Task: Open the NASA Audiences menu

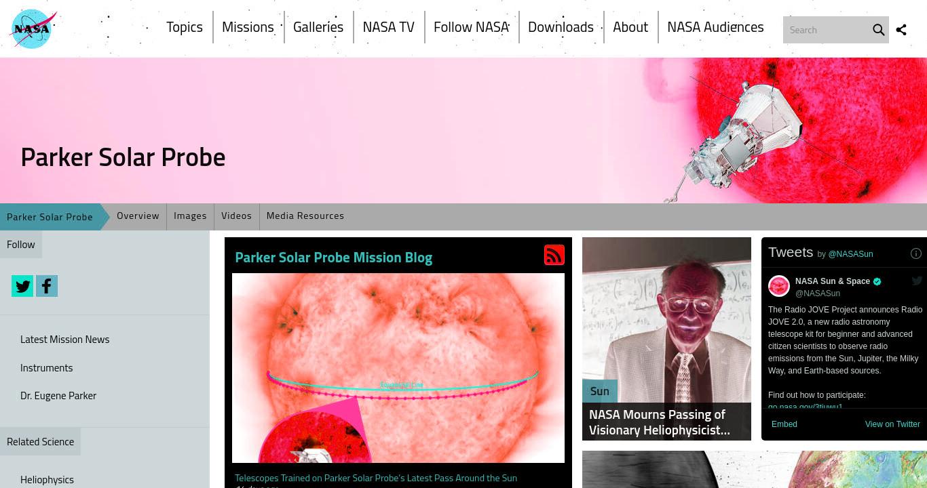Action: click(x=715, y=27)
